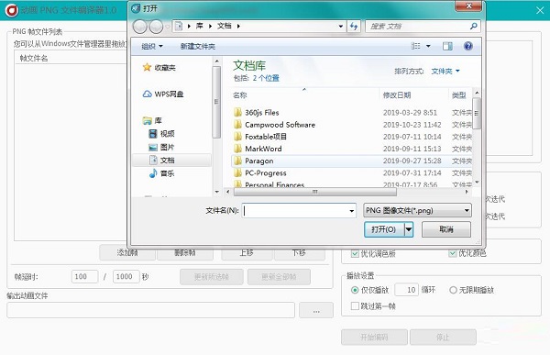Click the 打开 split-button arrow

(x=409, y=229)
